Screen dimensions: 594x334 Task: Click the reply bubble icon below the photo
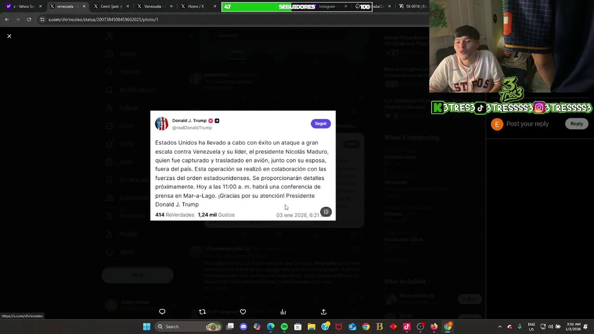pyautogui.click(x=162, y=312)
